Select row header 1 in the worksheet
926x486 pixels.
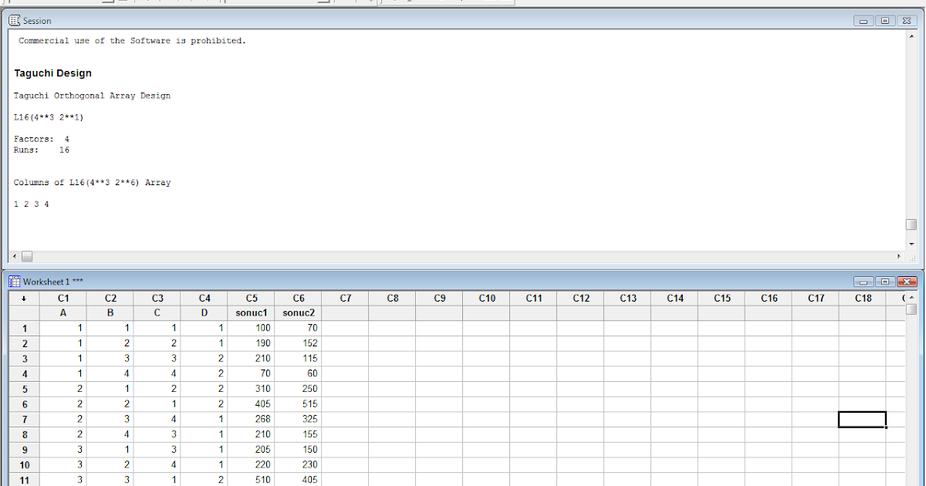point(24,328)
